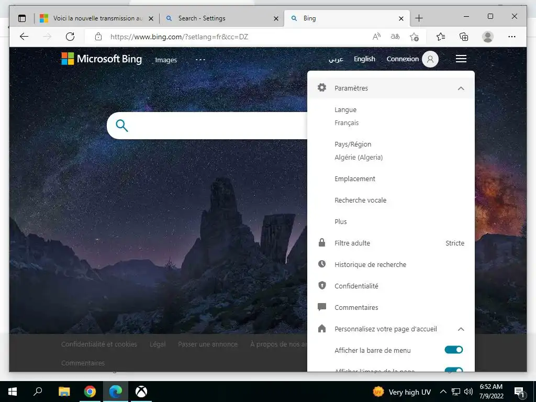Click the home icon for Personnalisez
The image size is (536, 402).
[x=322, y=329]
